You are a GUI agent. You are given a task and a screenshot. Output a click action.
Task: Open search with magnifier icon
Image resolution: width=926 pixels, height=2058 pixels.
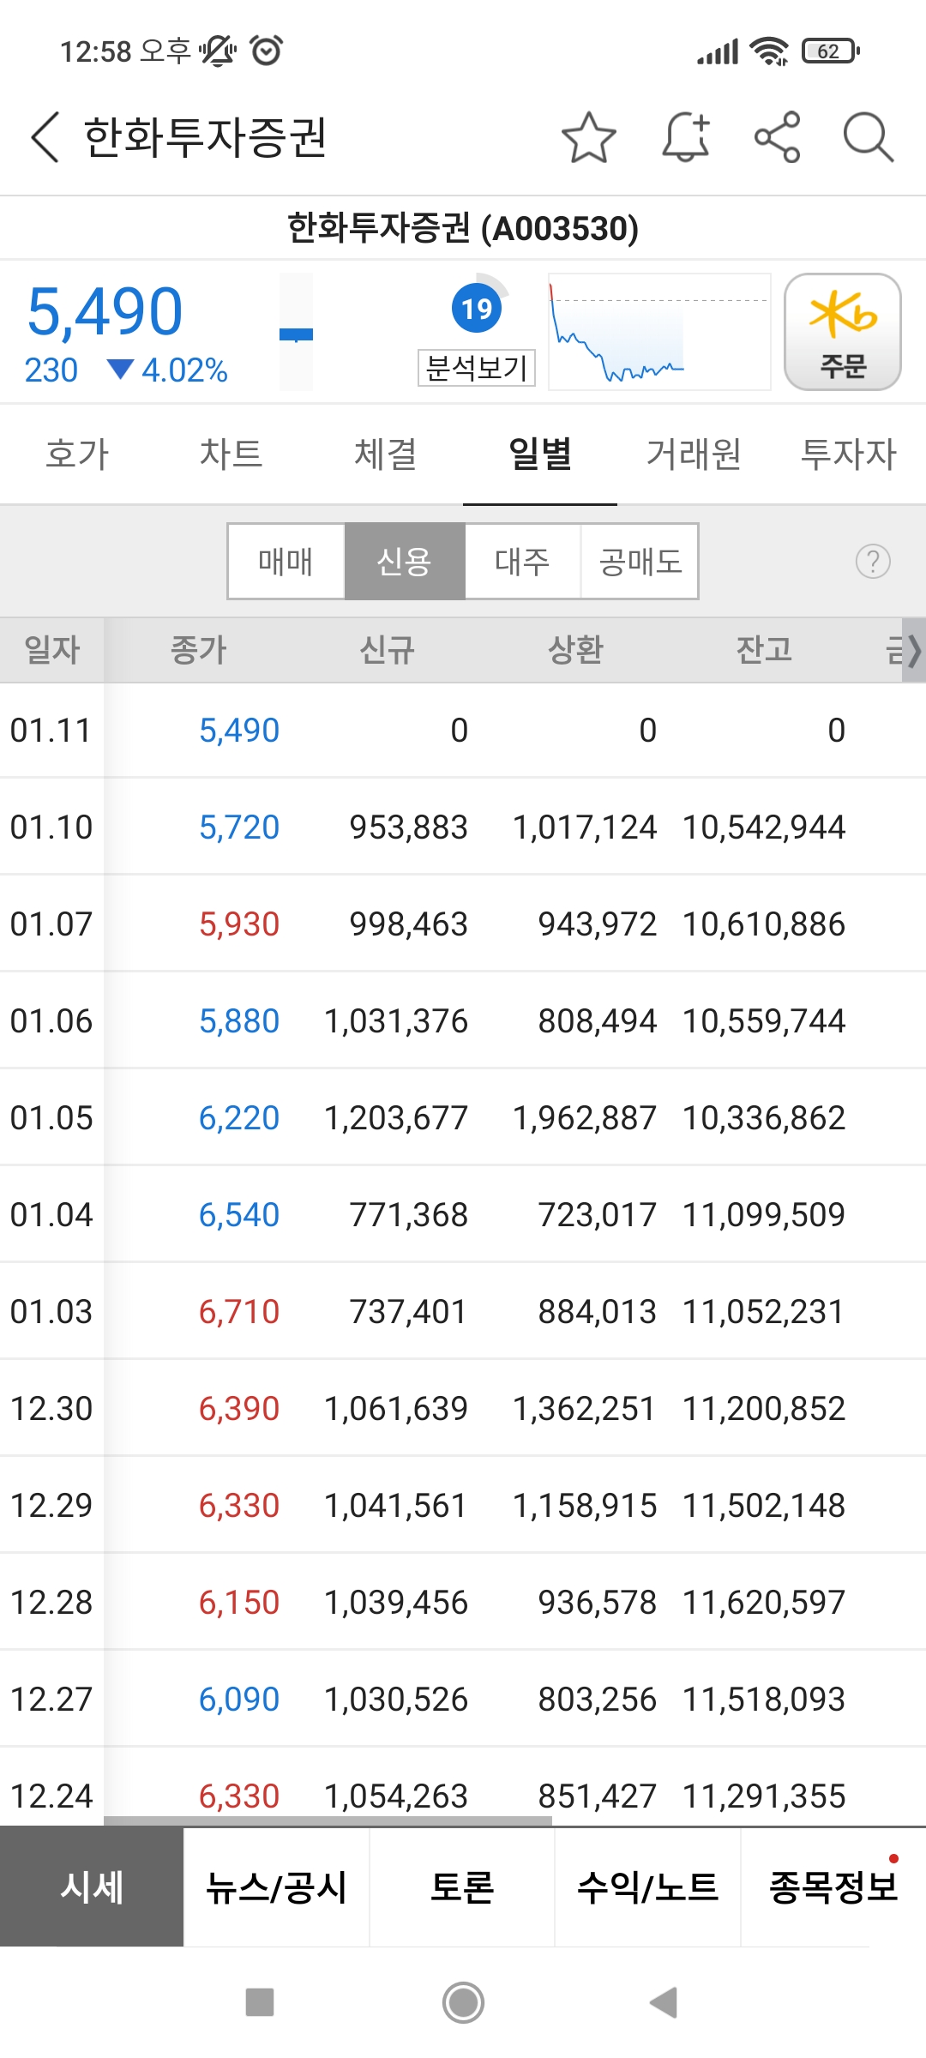869,137
